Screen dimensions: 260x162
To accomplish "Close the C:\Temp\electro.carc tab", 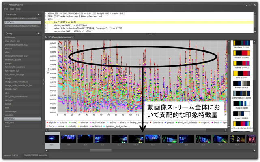I will [73, 37].
